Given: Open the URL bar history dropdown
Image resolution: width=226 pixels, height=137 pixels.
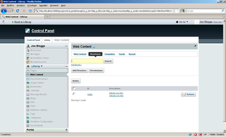Looking at the screenshot, I should point(178,11).
